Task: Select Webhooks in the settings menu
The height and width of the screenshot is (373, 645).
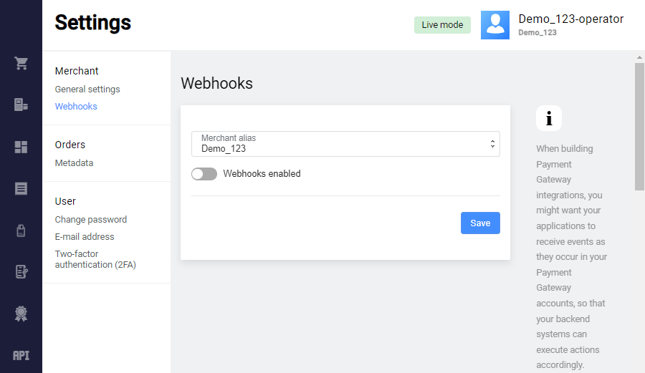Action: pos(76,107)
